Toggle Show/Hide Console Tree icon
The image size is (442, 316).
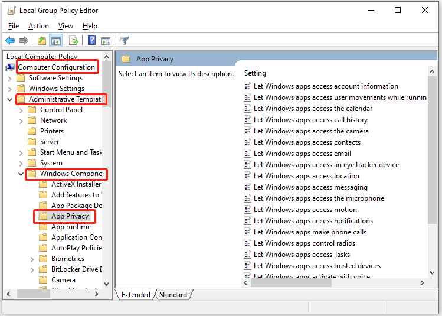(x=55, y=40)
